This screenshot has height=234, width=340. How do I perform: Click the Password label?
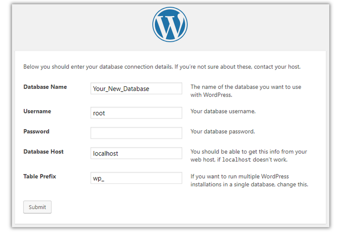[36, 131]
